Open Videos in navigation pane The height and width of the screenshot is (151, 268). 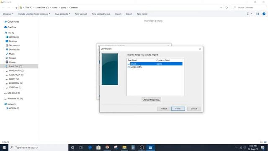point(12,62)
